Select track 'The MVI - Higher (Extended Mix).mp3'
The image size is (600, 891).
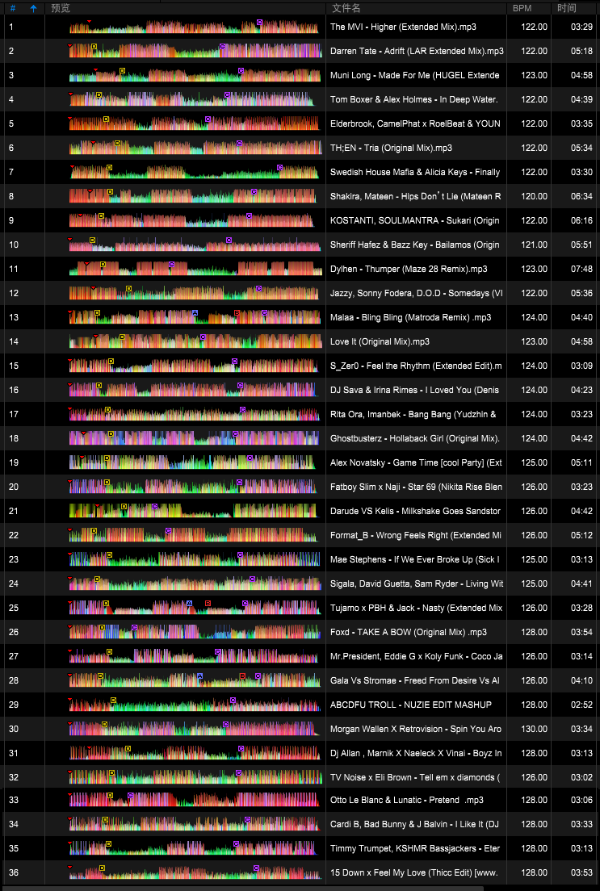point(403,27)
